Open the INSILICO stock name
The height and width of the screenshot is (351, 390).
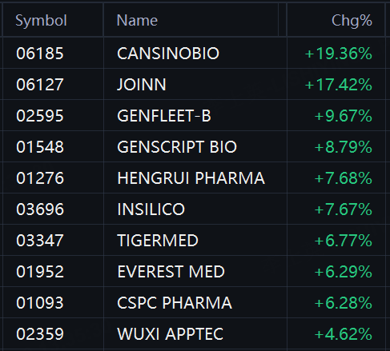pos(151,209)
